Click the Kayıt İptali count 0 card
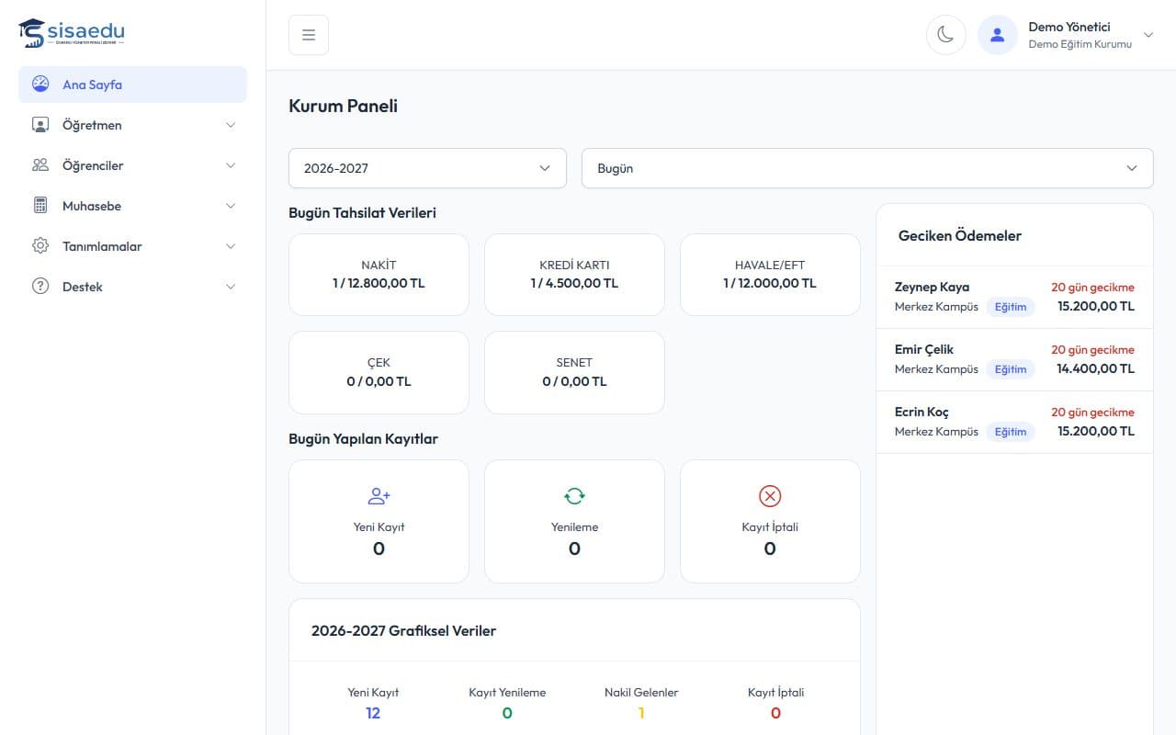Image resolution: width=1176 pixels, height=735 pixels. click(x=770, y=521)
